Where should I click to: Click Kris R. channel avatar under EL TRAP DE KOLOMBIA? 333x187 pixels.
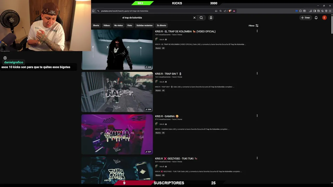coord(156,39)
